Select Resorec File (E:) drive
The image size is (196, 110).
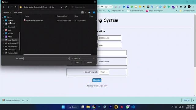tap(13, 46)
